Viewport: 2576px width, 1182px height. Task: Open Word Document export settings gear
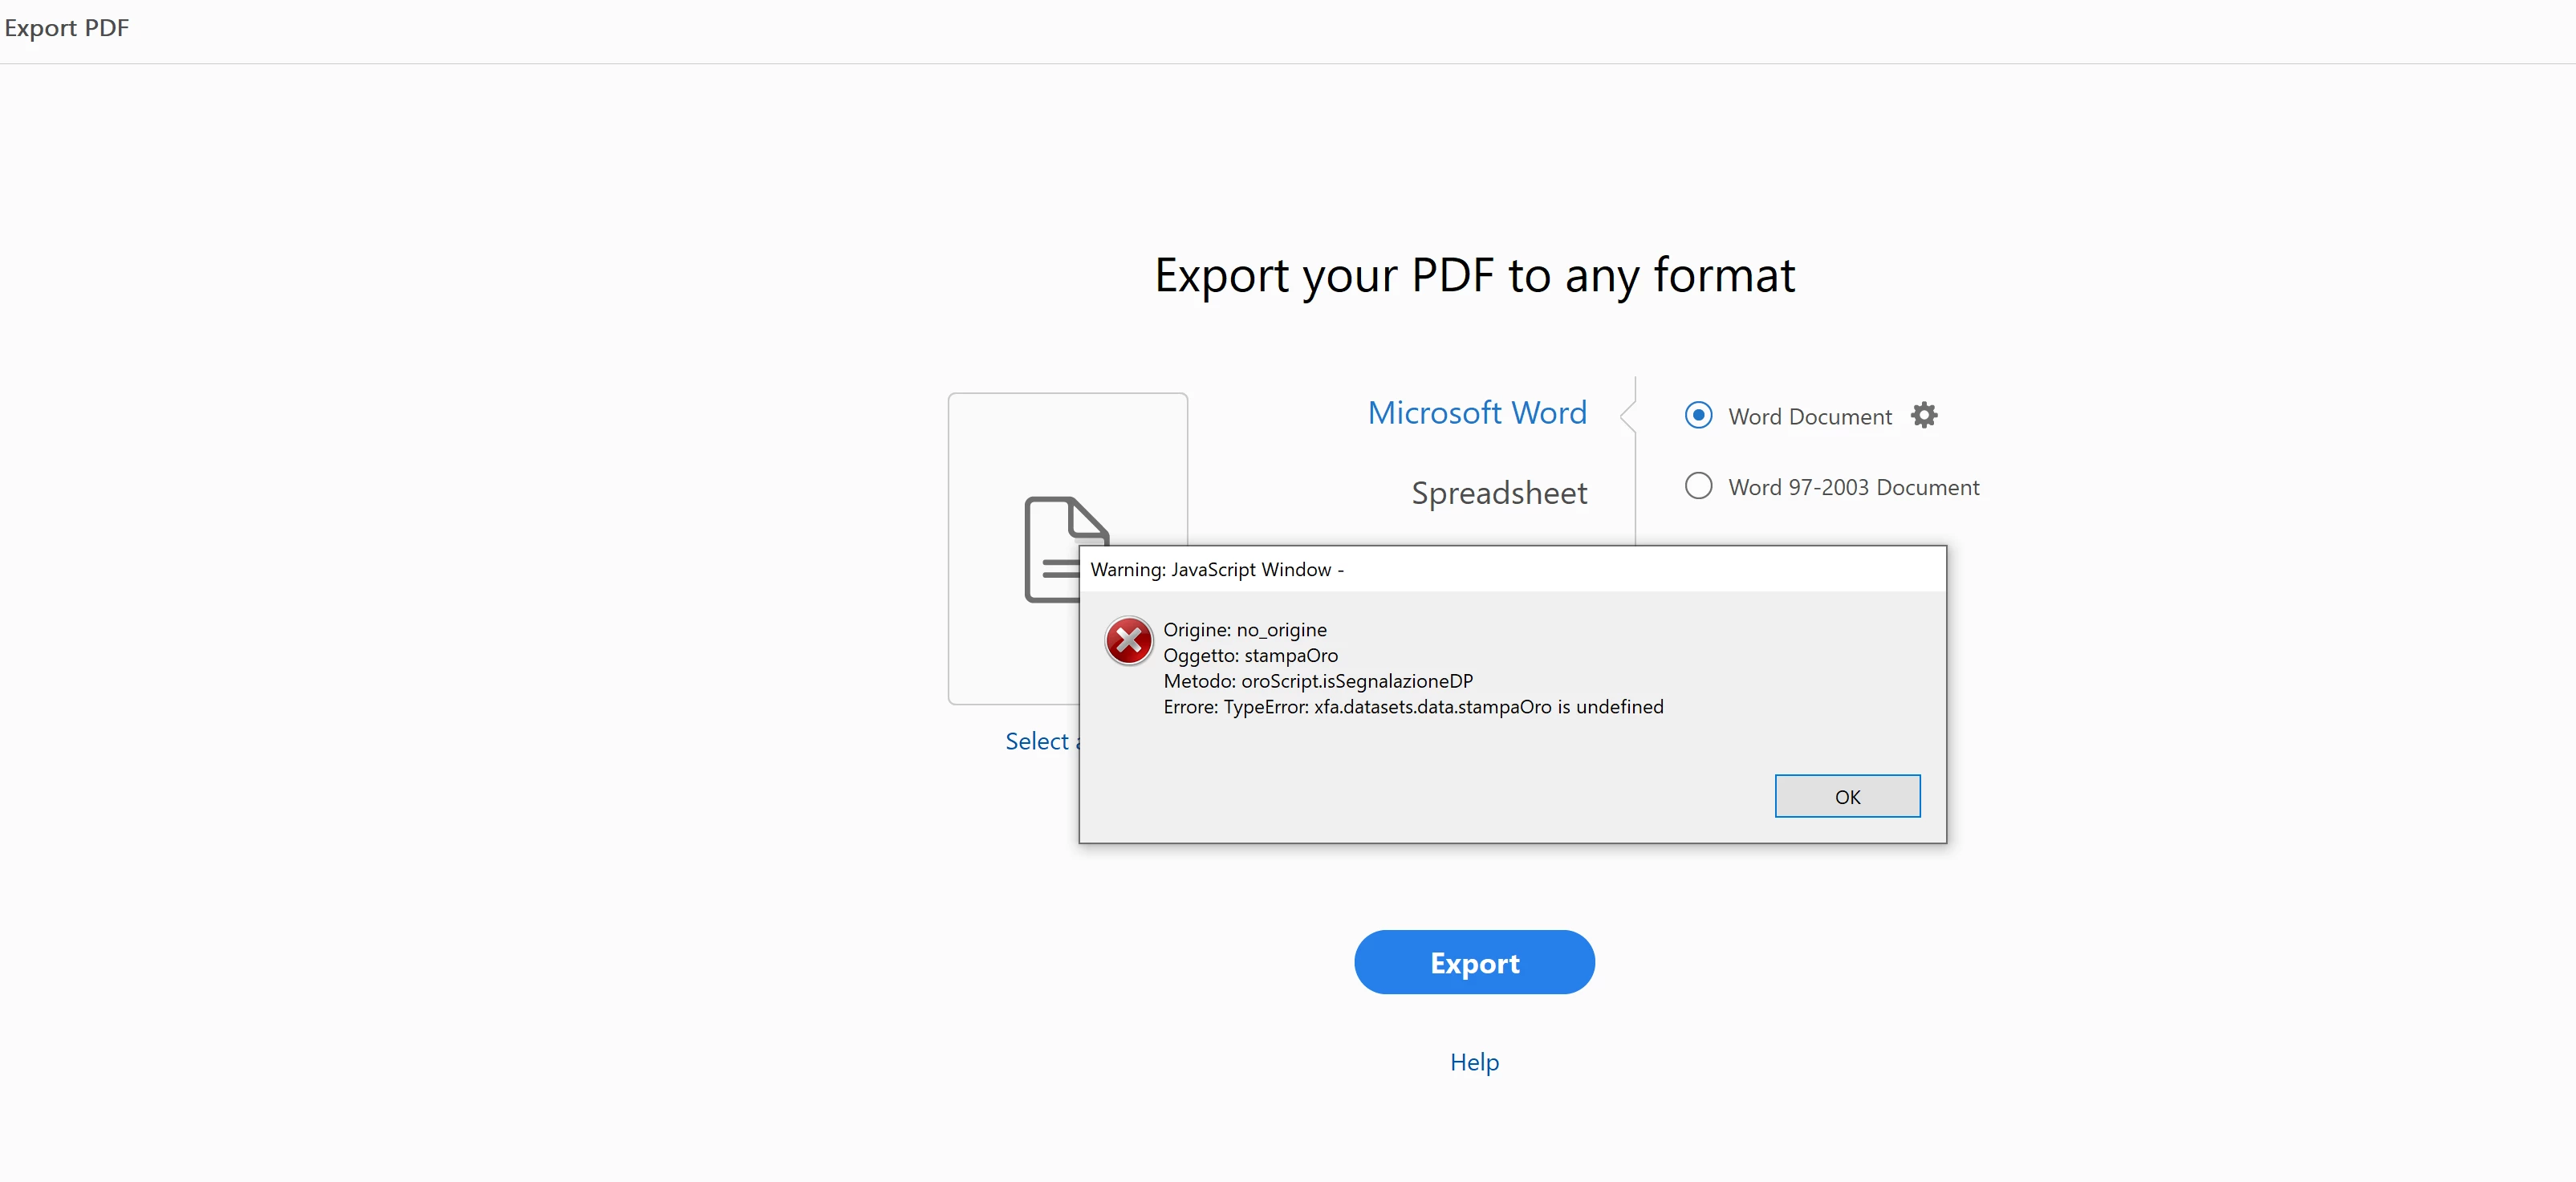click(1923, 415)
